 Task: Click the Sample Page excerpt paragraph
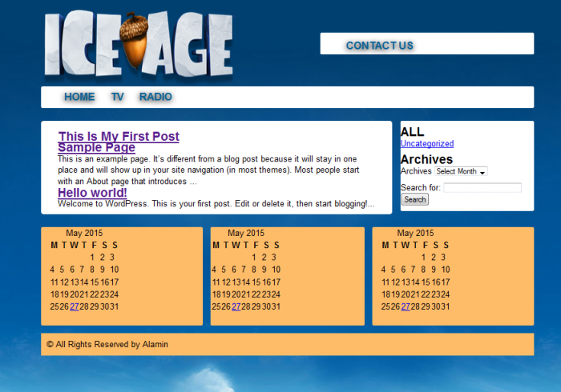[x=208, y=170]
